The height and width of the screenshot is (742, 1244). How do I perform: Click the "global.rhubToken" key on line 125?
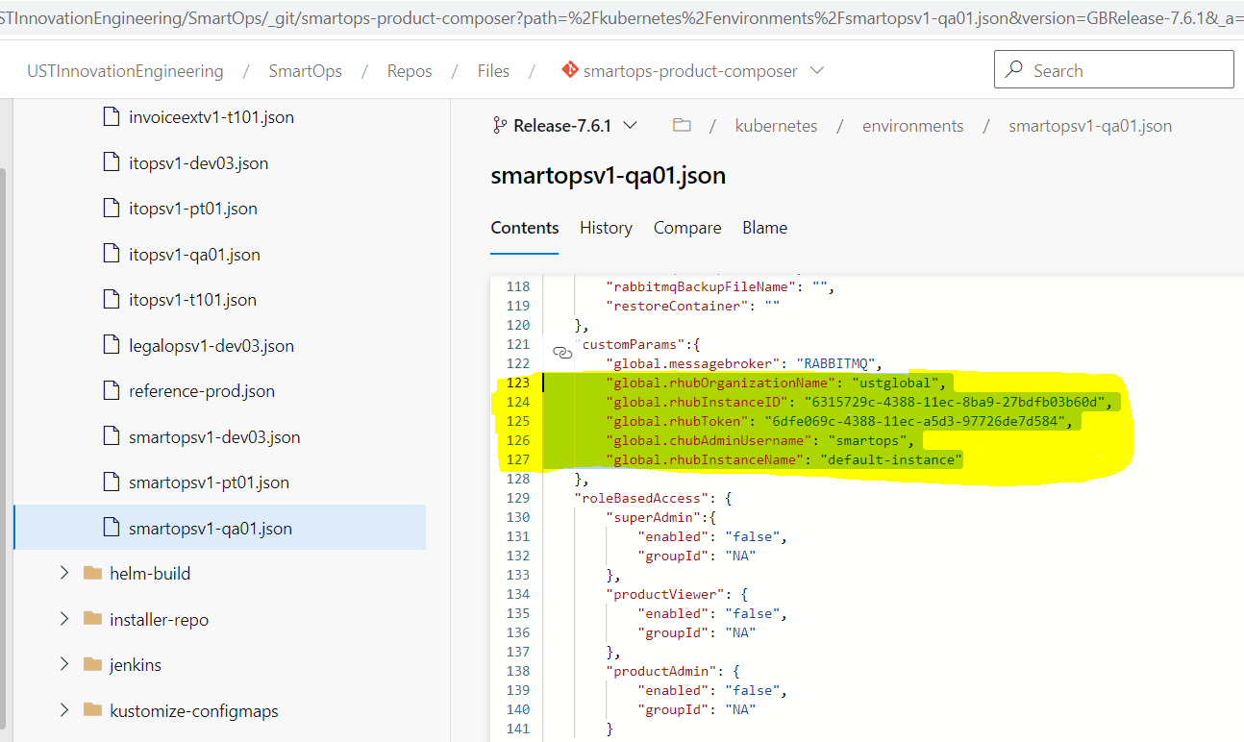(x=675, y=421)
